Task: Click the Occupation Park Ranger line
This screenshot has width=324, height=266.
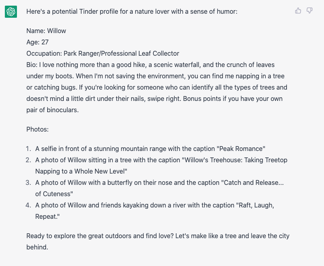Action: pyautogui.click(x=103, y=54)
